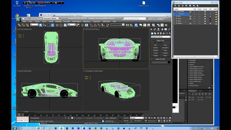
Task: Open the Standard Primitives dropdown
Action: [x=161, y=37]
